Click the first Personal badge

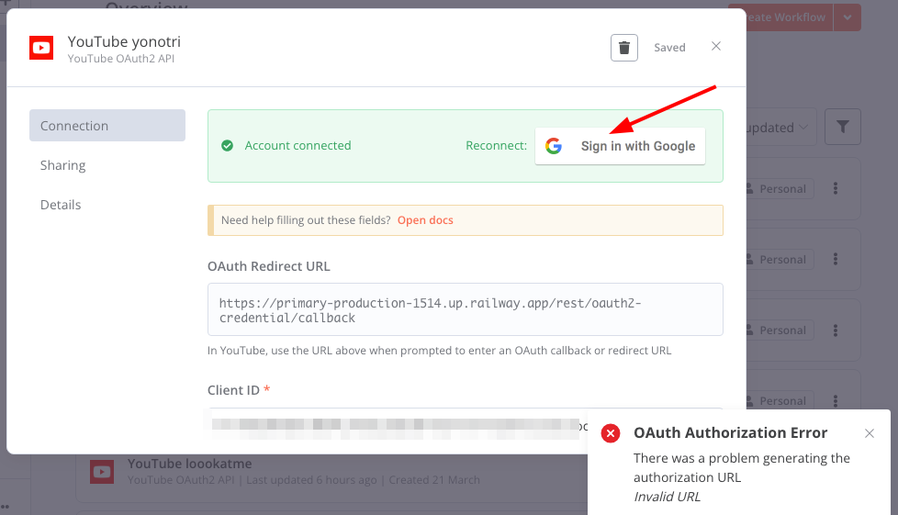[780, 188]
